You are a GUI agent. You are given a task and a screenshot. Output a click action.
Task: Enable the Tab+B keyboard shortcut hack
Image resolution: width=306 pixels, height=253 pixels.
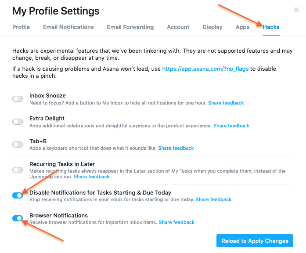[x=18, y=145]
